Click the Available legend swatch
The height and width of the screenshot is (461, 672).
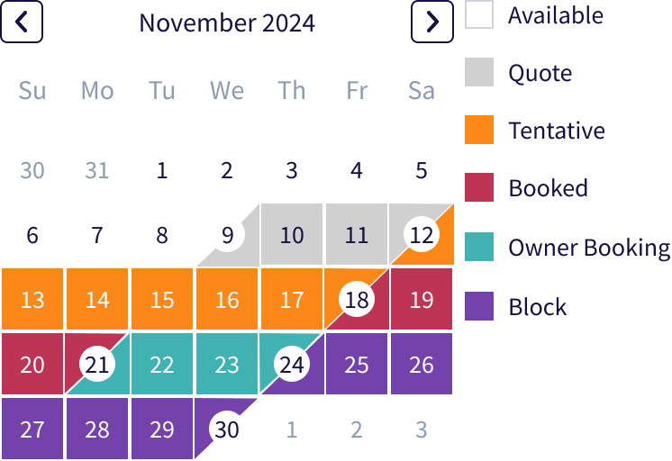(479, 14)
